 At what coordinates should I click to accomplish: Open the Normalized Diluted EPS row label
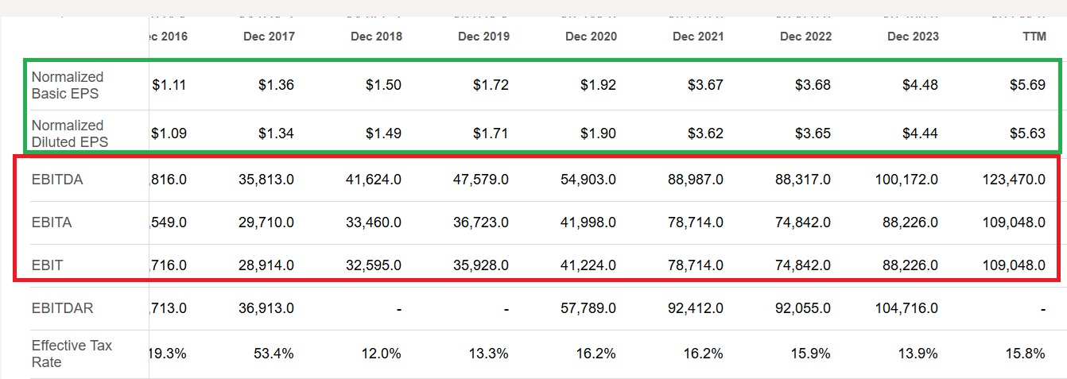tap(70, 133)
